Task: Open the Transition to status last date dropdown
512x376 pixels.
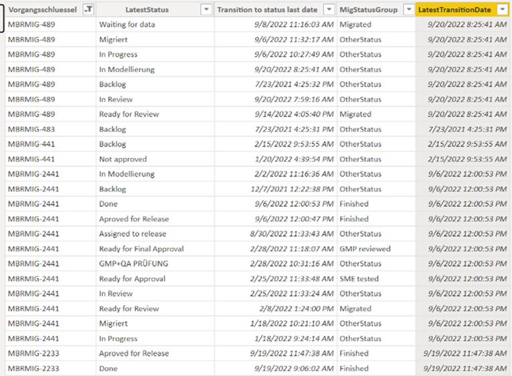Action: pyautogui.click(x=329, y=10)
